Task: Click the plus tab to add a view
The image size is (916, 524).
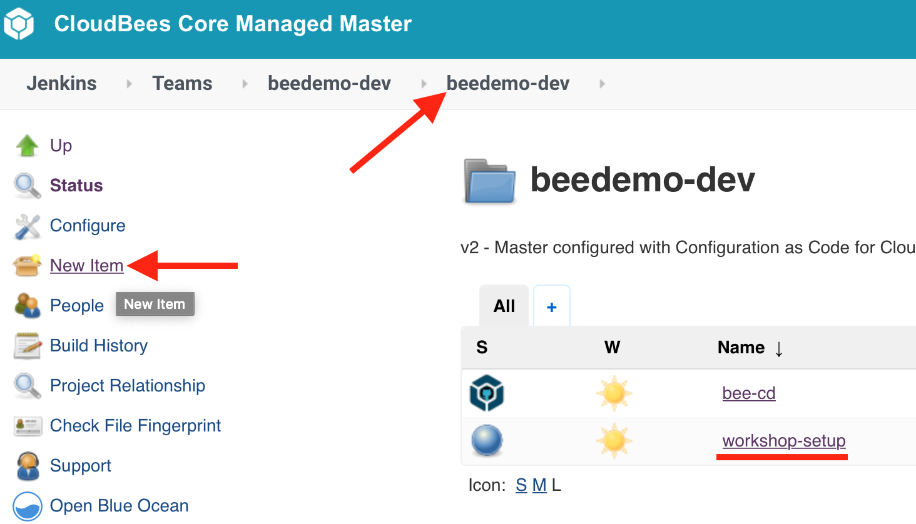Action: [552, 306]
